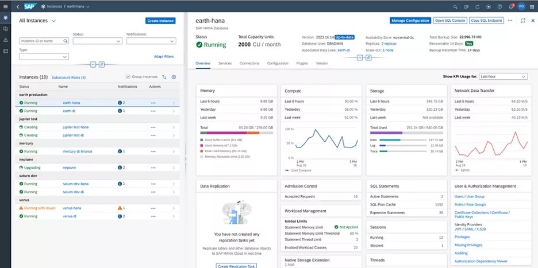The width and height of the screenshot is (538, 268).
Task: Open the console icon in the sidebar
Action: pyautogui.click(x=6, y=51)
